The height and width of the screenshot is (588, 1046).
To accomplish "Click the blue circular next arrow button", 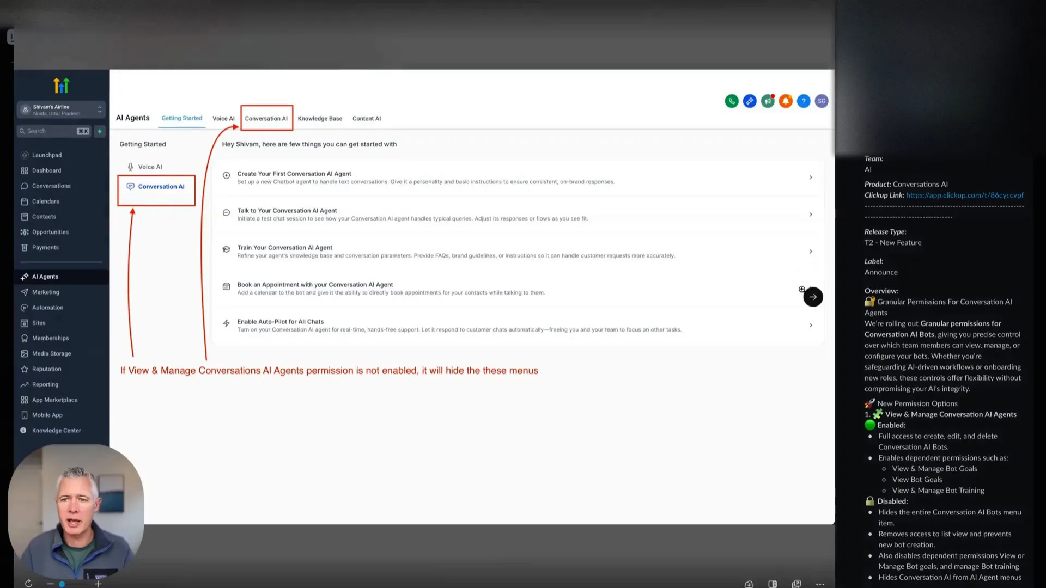I will (813, 297).
